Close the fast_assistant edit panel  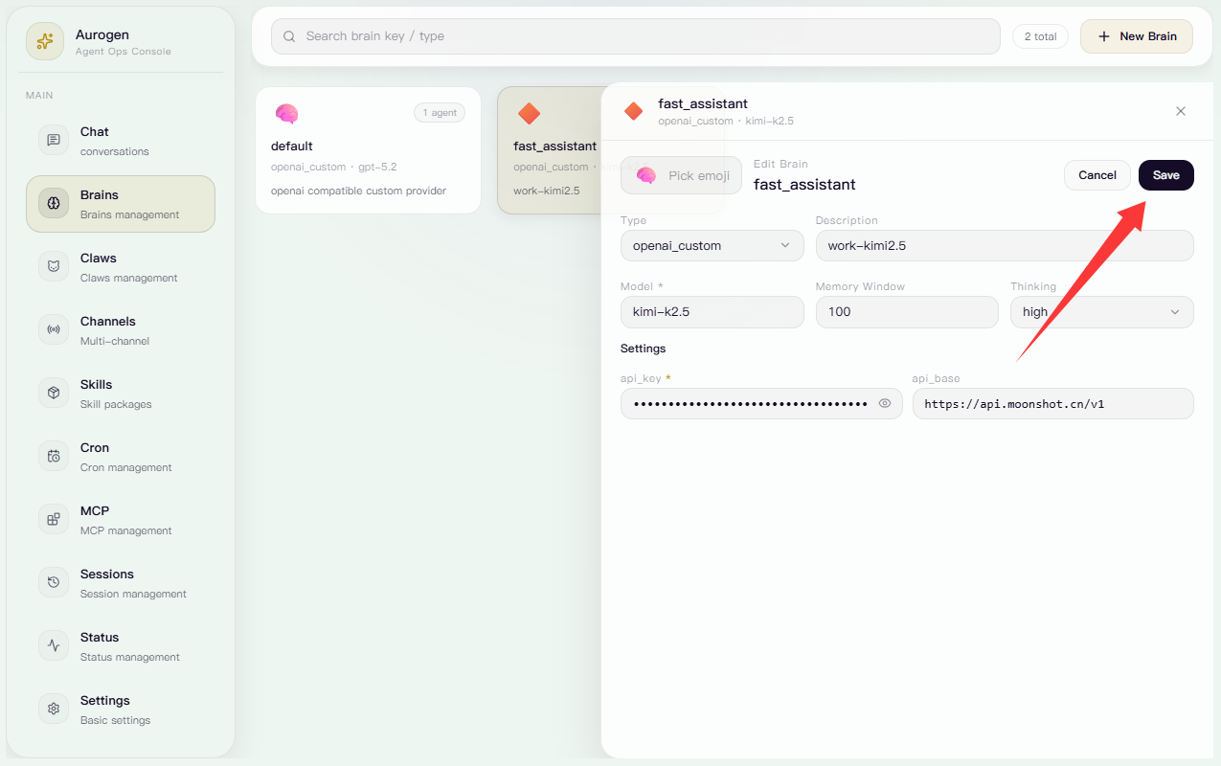pyautogui.click(x=1181, y=111)
